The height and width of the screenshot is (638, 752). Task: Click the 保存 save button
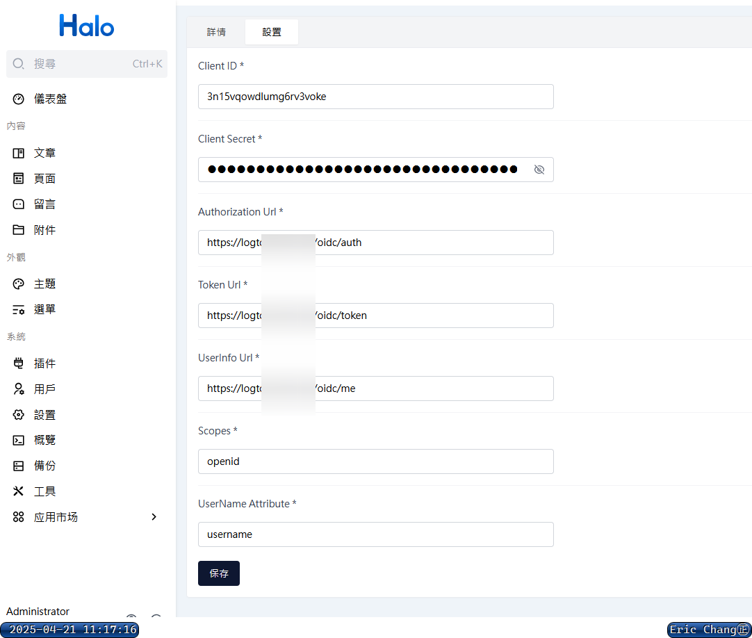click(x=219, y=573)
